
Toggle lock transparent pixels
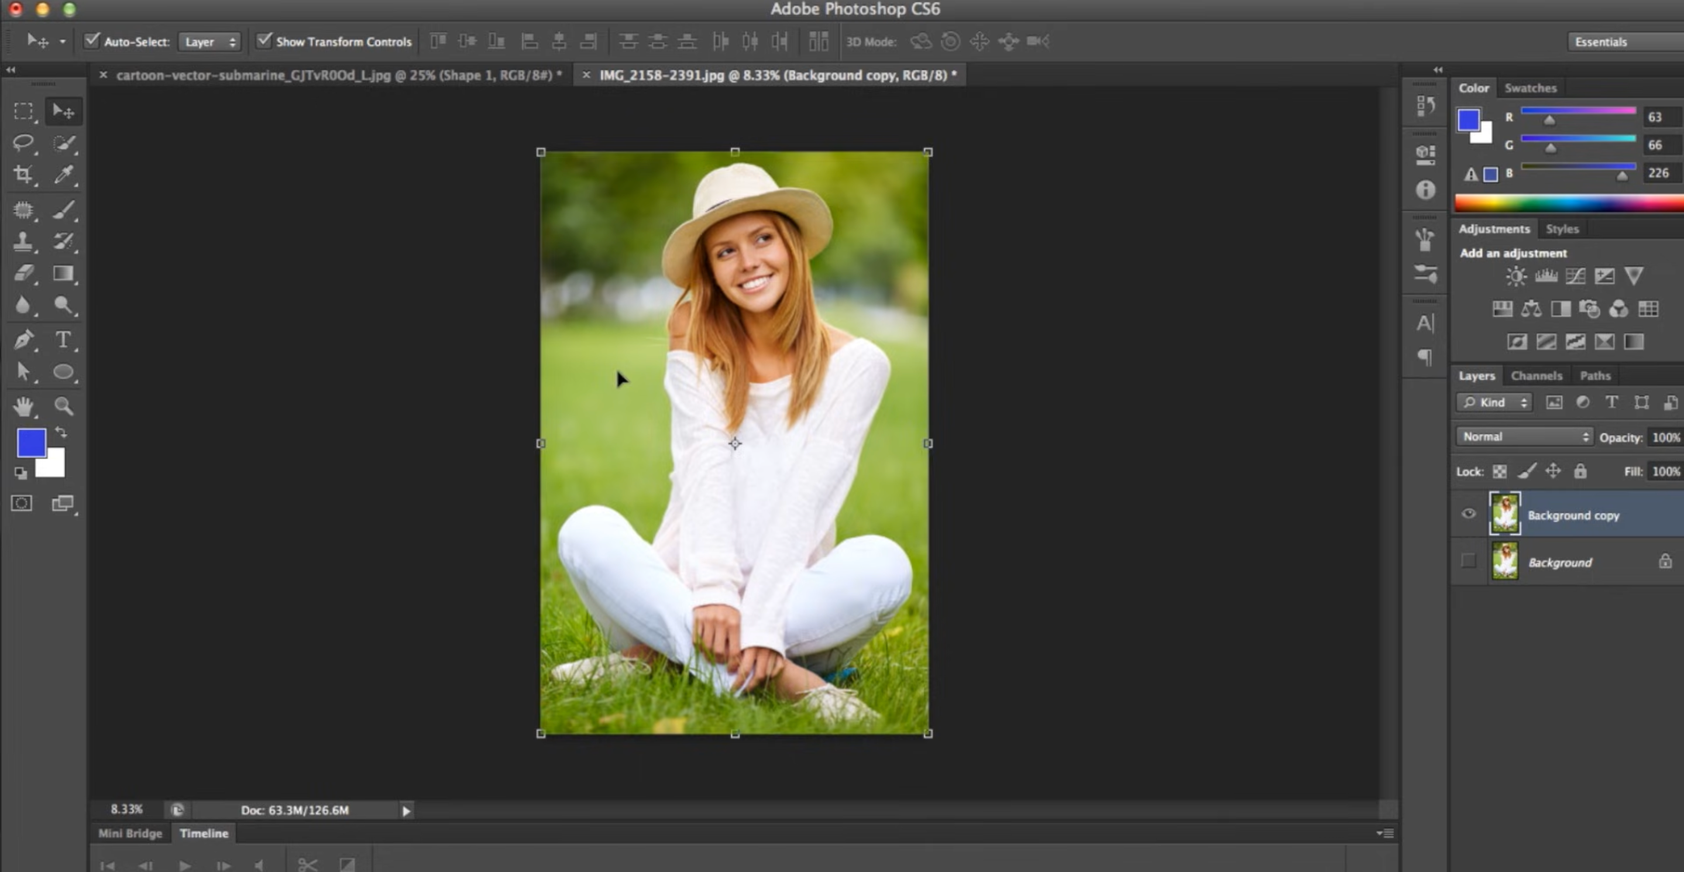(1500, 471)
